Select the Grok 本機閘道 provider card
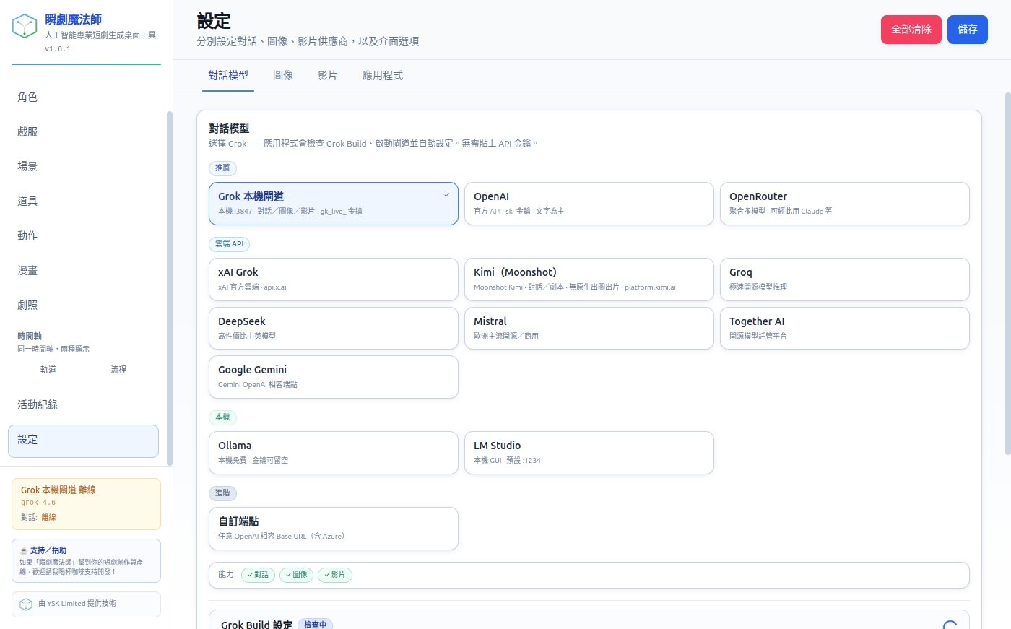1011x629 pixels. tap(334, 204)
